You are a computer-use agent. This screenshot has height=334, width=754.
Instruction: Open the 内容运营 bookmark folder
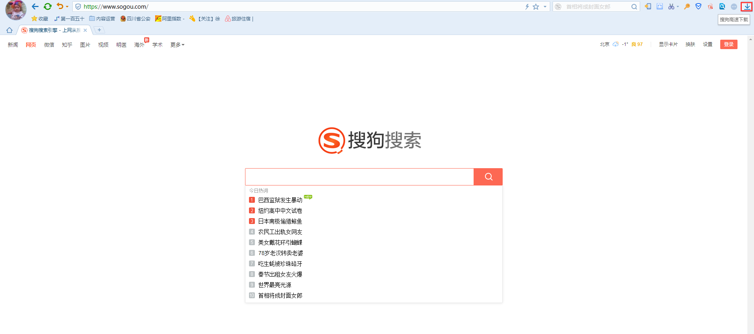(102, 18)
